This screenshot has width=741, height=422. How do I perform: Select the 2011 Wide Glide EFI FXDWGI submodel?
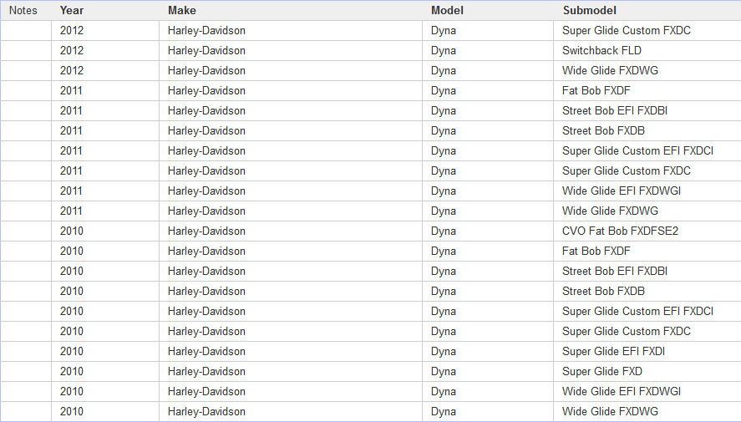(622, 191)
